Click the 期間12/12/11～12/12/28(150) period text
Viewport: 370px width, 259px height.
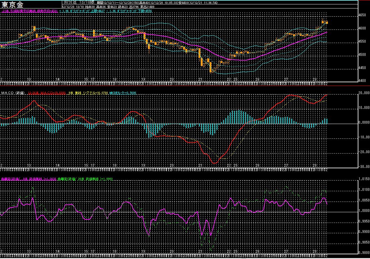click(118, 3)
